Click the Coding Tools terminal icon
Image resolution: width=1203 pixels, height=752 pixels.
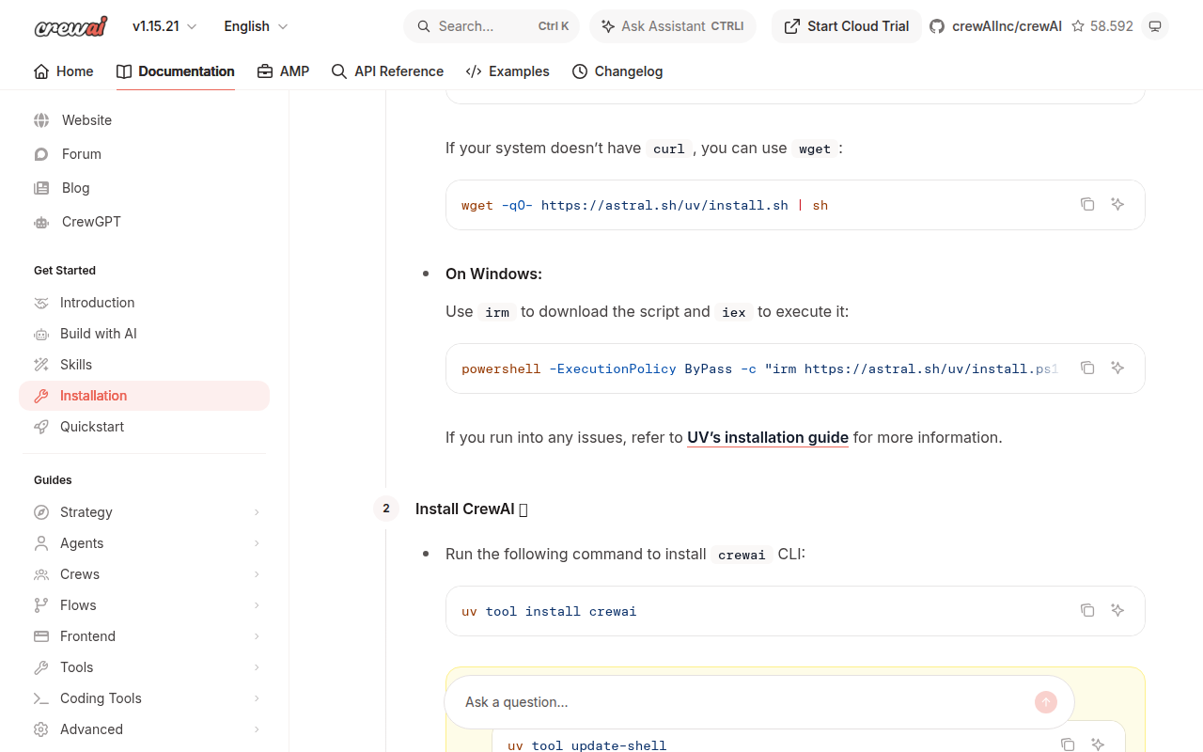41,698
